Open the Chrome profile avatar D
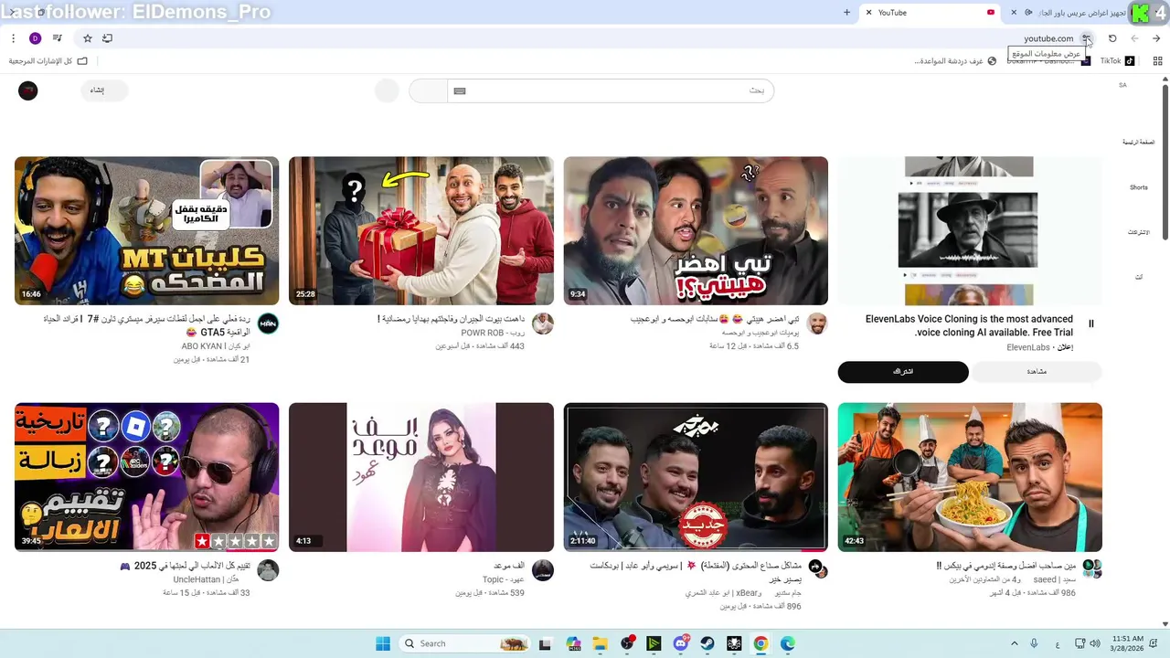The image size is (1170, 658). tap(36, 38)
